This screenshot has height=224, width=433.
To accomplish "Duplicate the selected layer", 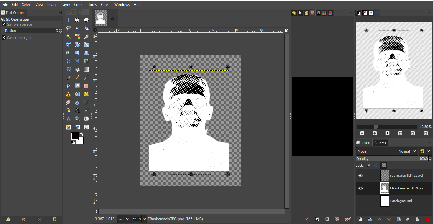I will pyautogui.click(x=398, y=219).
